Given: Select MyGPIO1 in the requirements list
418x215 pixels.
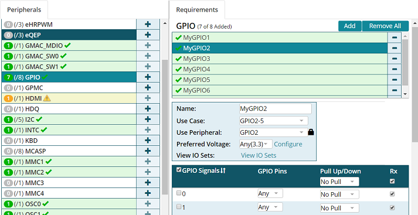Looking at the screenshot, I should (280, 37).
